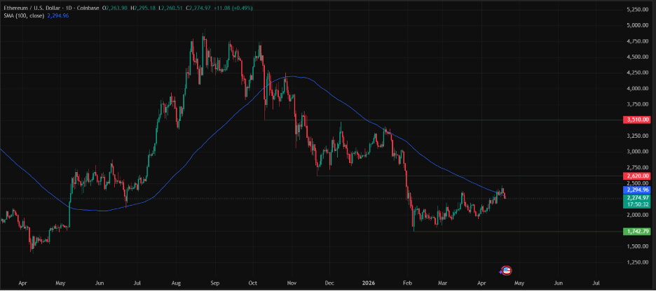Select the red 2,620.00 price axis label
The width and height of the screenshot is (656, 291).
(x=636, y=176)
